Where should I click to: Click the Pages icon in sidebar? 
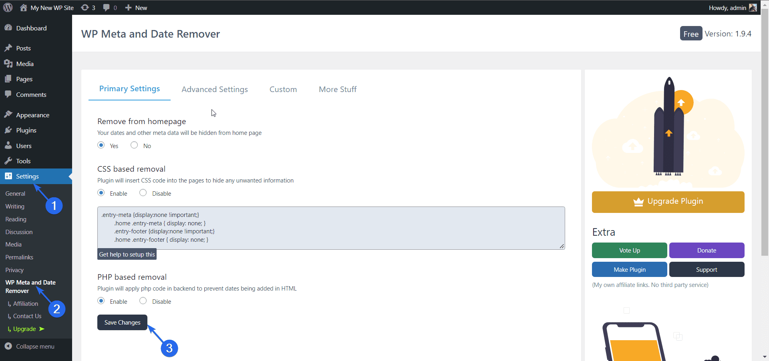(8, 79)
